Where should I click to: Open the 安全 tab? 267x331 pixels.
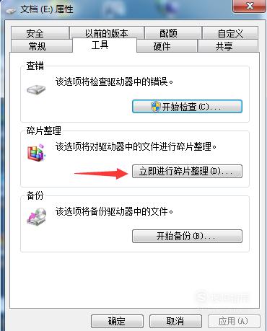pos(40,32)
